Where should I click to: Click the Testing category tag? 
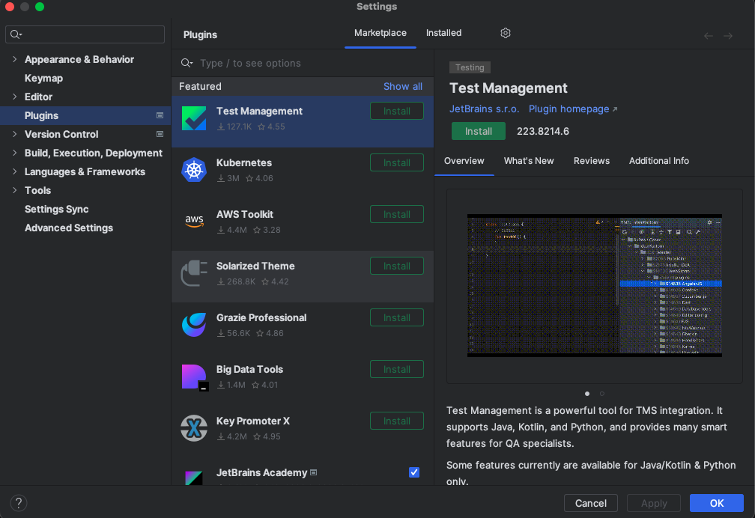pos(470,67)
